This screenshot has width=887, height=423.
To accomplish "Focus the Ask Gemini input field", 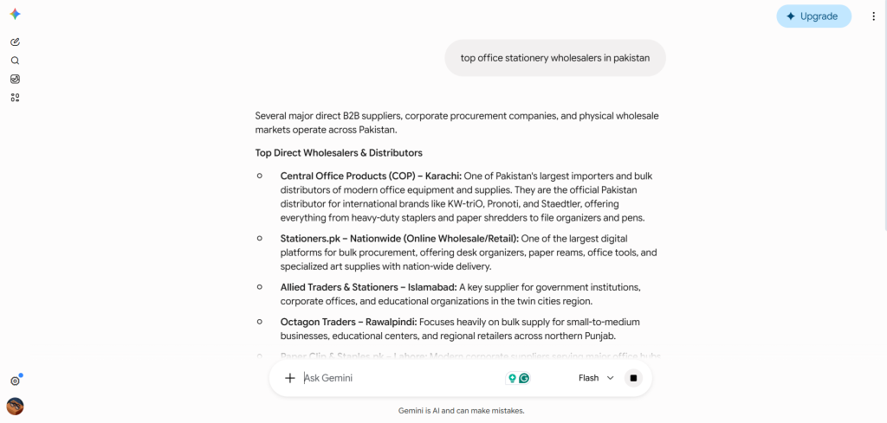I will [x=402, y=378].
